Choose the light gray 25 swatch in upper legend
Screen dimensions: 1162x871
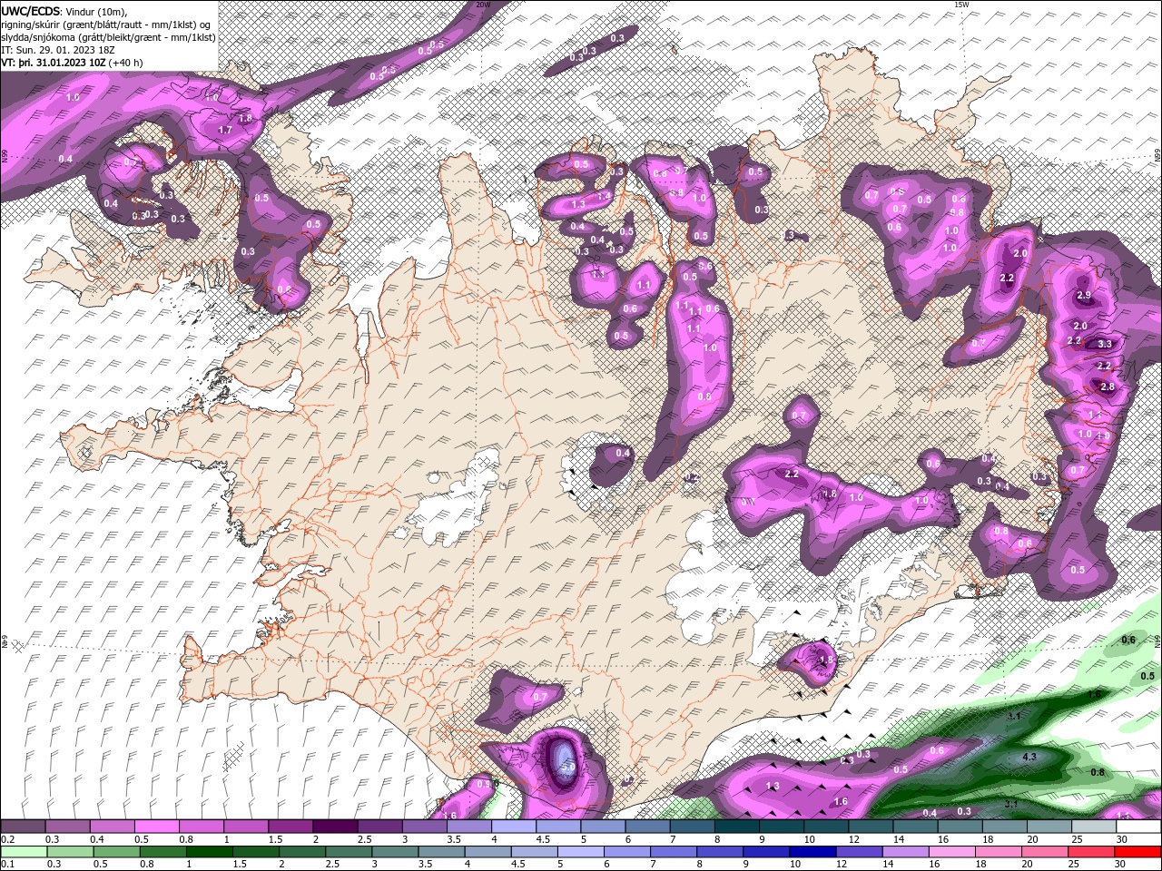(x=1094, y=827)
